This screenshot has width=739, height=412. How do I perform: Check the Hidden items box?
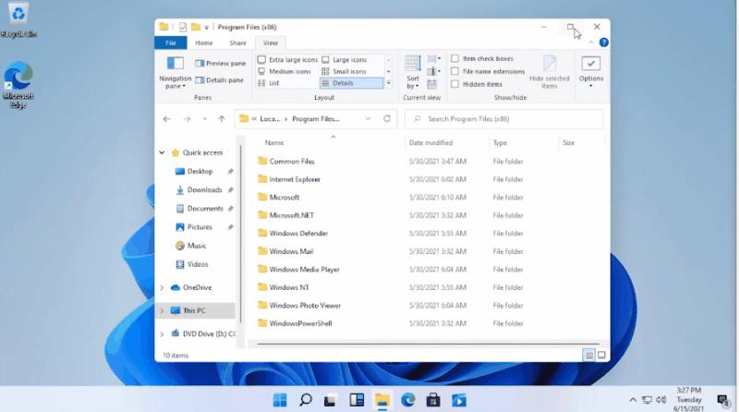(455, 84)
